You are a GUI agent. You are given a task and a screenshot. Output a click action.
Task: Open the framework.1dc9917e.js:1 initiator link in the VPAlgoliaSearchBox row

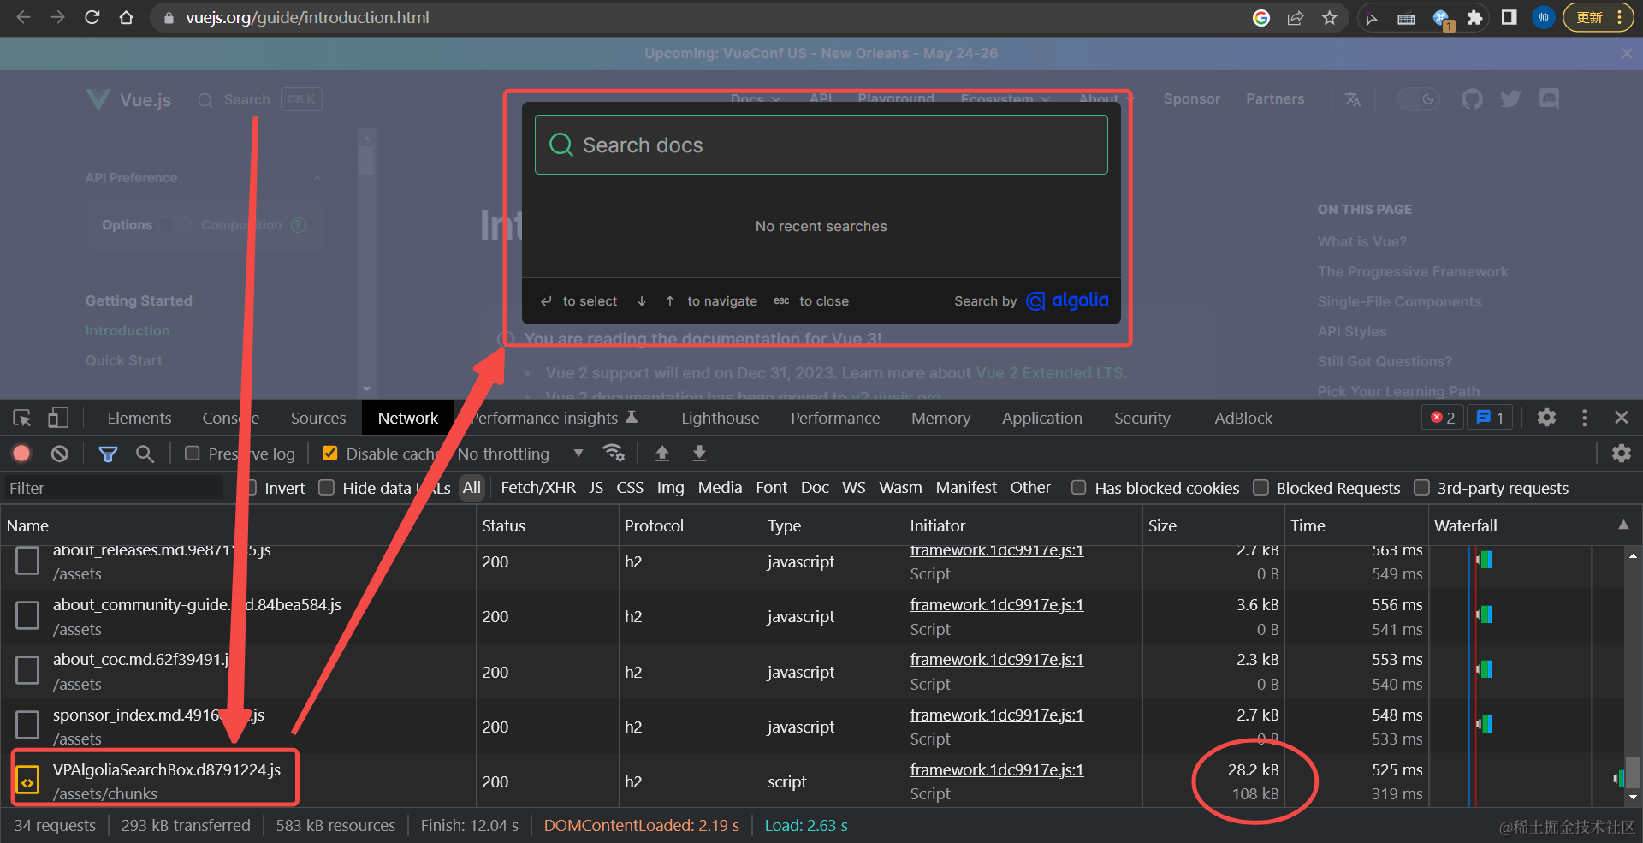[x=996, y=769]
